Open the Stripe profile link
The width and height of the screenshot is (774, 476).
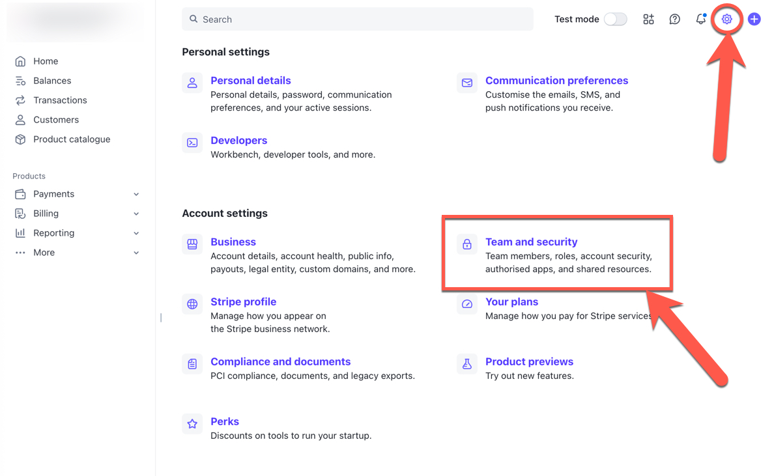coord(244,302)
